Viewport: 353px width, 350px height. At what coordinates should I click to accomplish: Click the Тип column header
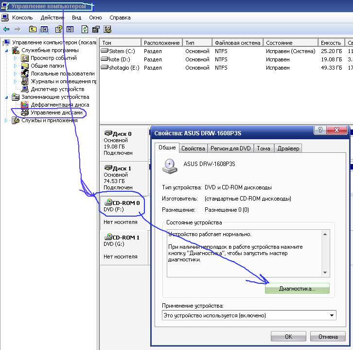coord(197,43)
